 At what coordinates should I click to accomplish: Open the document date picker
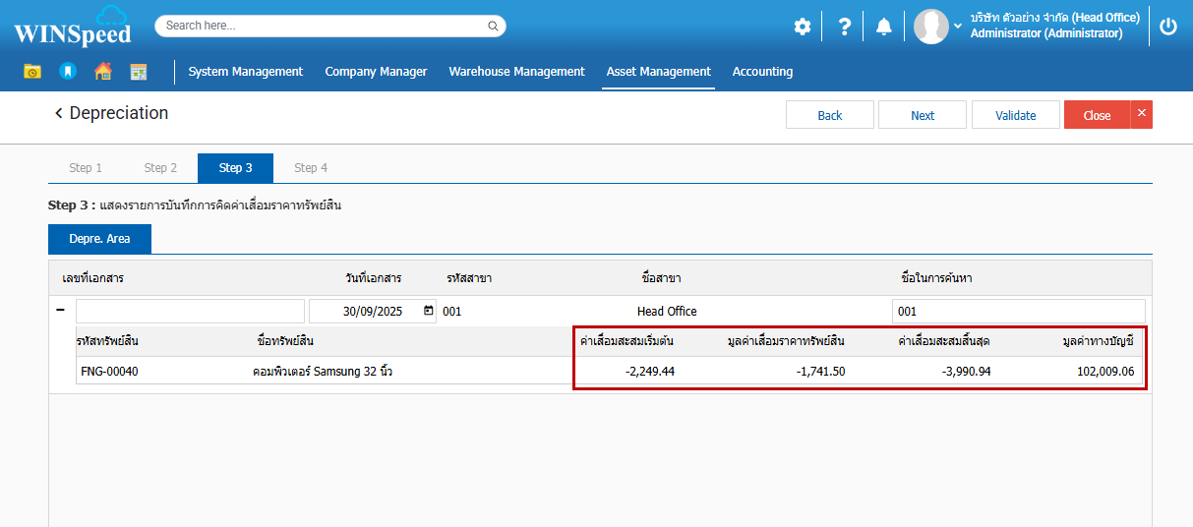(428, 311)
